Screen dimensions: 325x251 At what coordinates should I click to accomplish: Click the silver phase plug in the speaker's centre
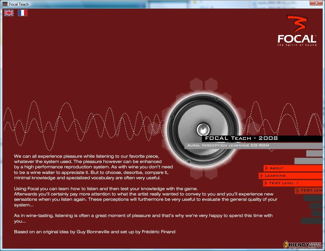point(203,129)
